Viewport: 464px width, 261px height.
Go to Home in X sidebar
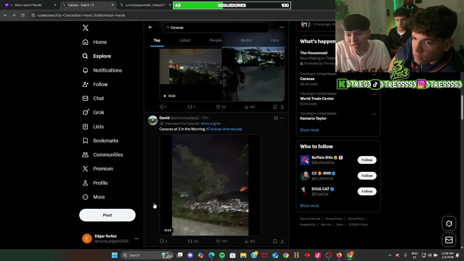(x=95, y=42)
